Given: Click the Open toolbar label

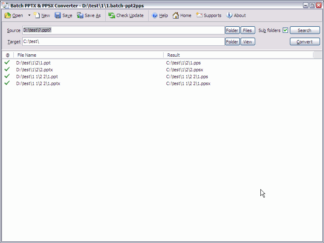Looking at the screenshot, I should coord(17,15).
